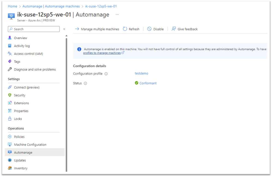Click the Refresh circular arrow icon

pyautogui.click(x=125, y=29)
